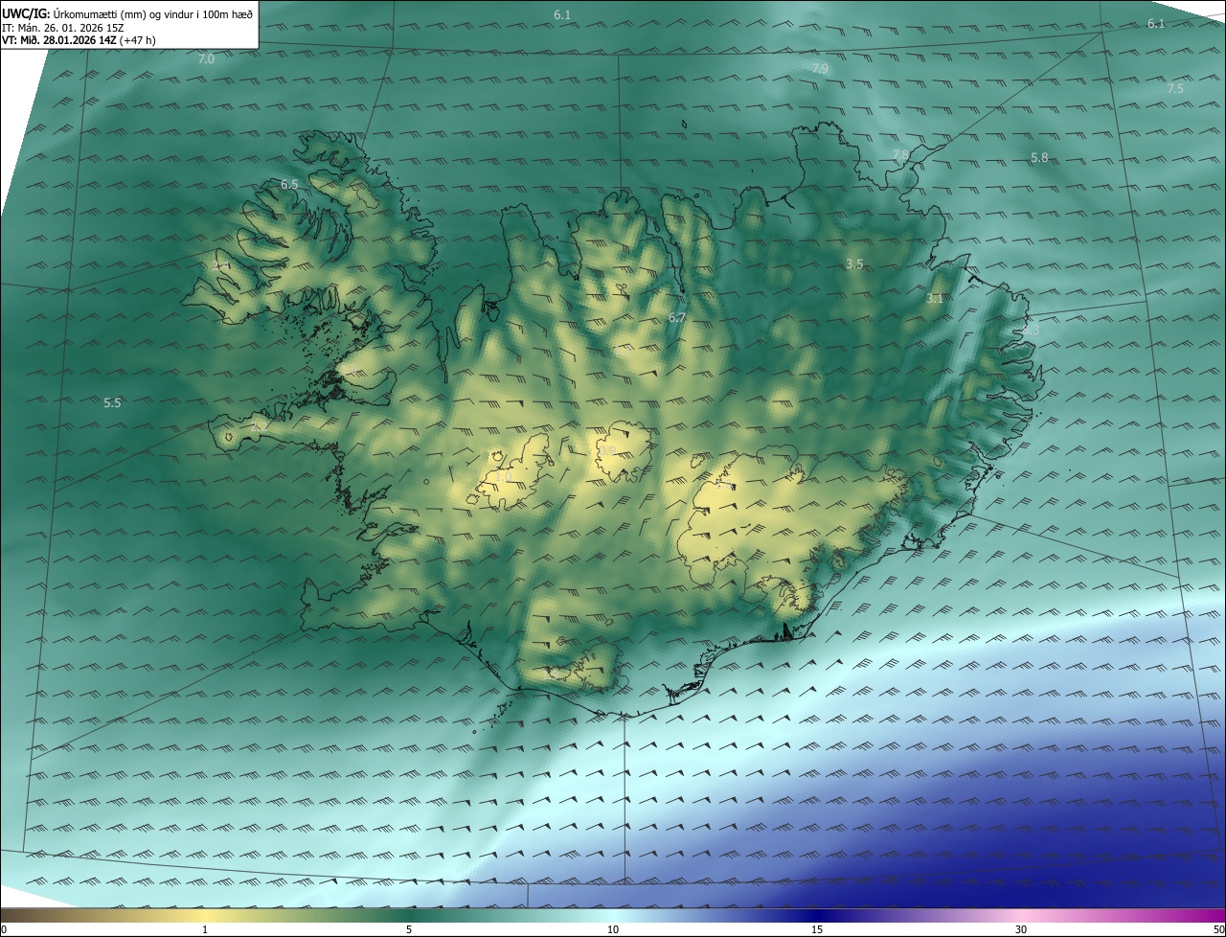This screenshot has height=937, width=1226.
Task: Click the 2.2 value label
Action: (259, 425)
